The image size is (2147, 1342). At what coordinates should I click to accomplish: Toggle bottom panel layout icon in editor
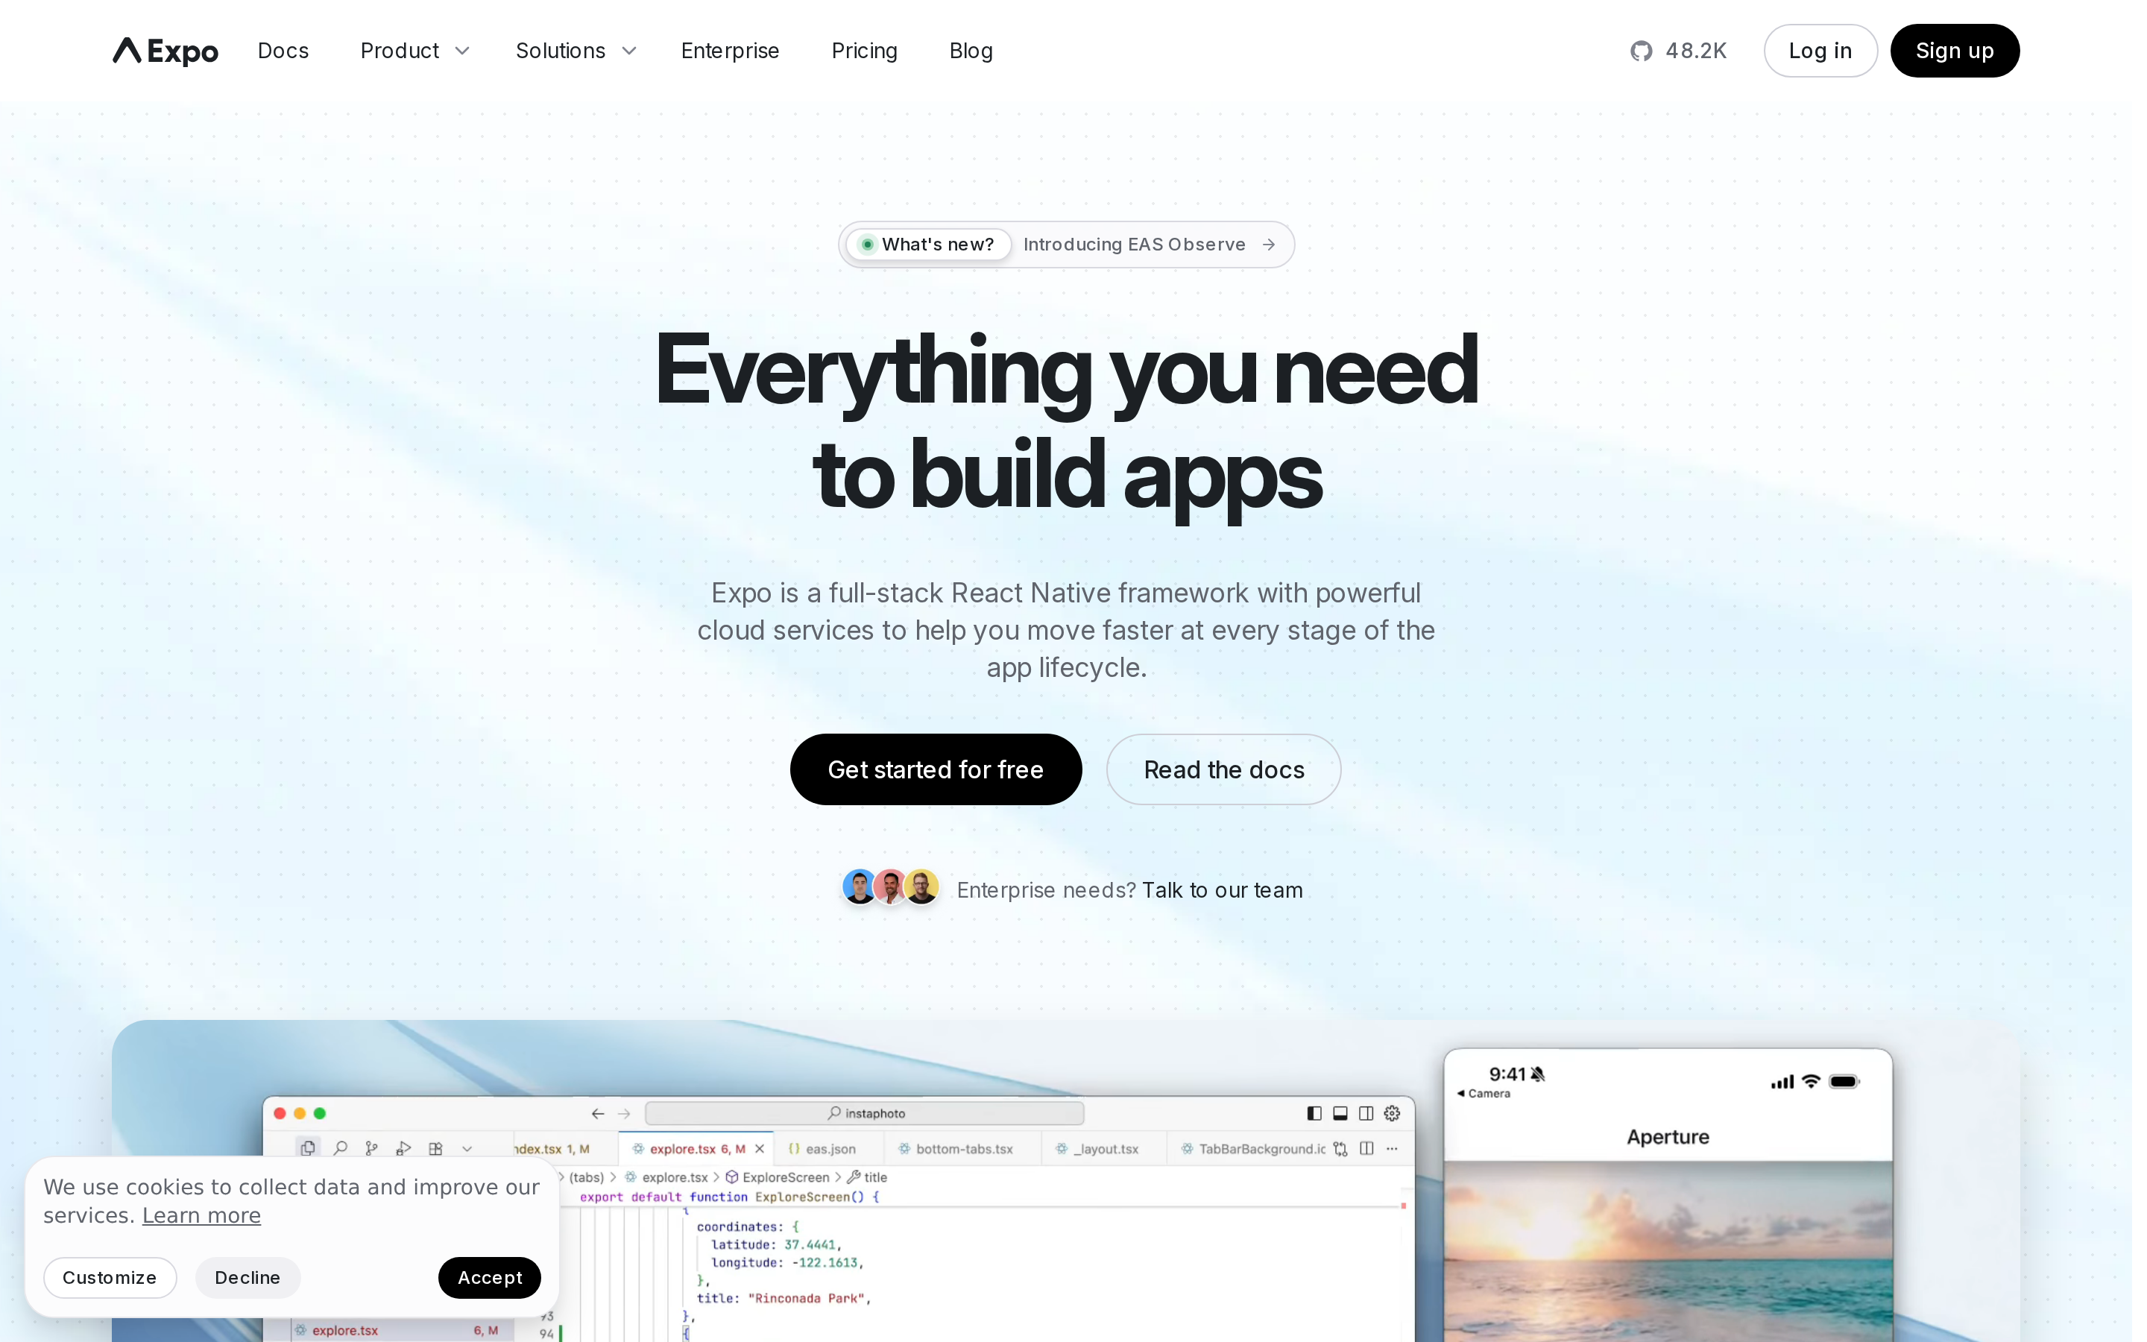[x=1340, y=1113]
